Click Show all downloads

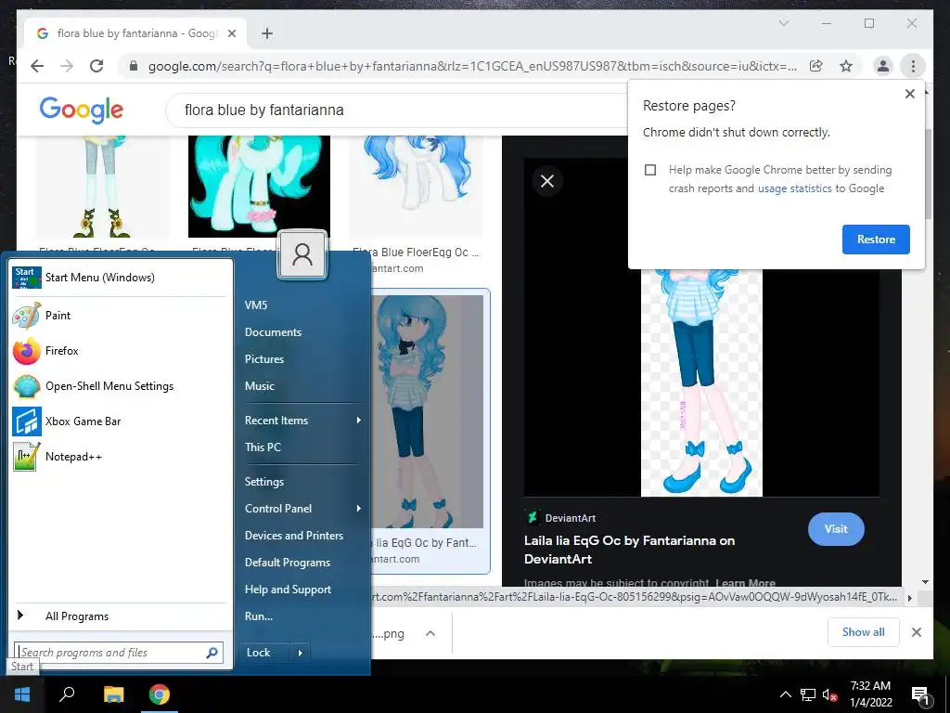863,632
